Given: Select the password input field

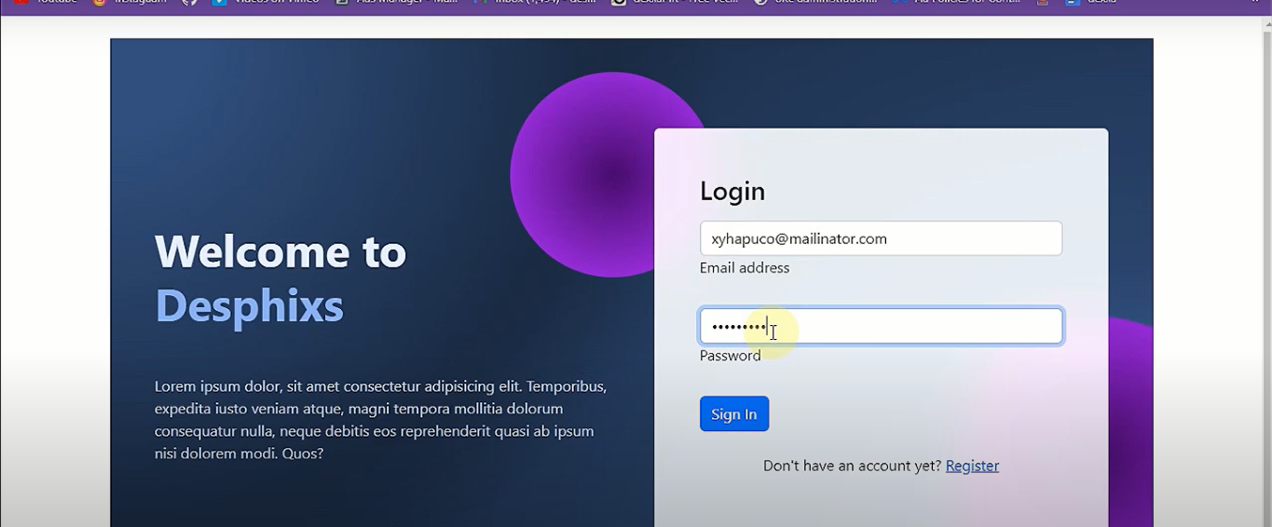Looking at the screenshot, I should [881, 326].
